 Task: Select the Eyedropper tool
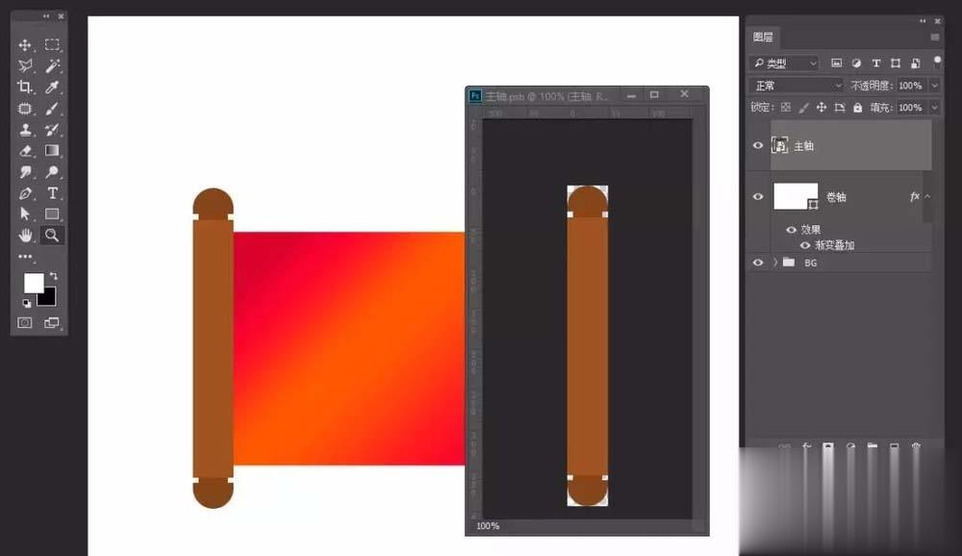coord(52,88)
